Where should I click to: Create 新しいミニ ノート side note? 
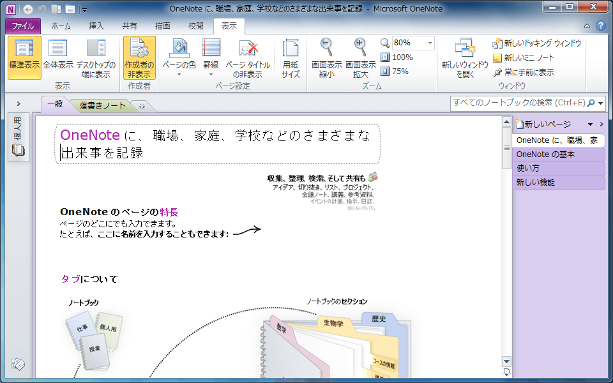(524, 58)
